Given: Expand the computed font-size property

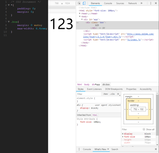Looking at the screenshot, I should coord(123,137).
